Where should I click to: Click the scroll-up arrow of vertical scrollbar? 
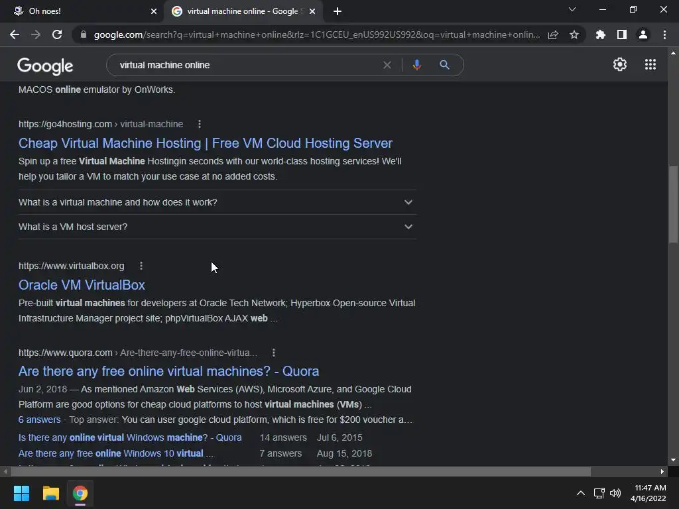[673, 53]
